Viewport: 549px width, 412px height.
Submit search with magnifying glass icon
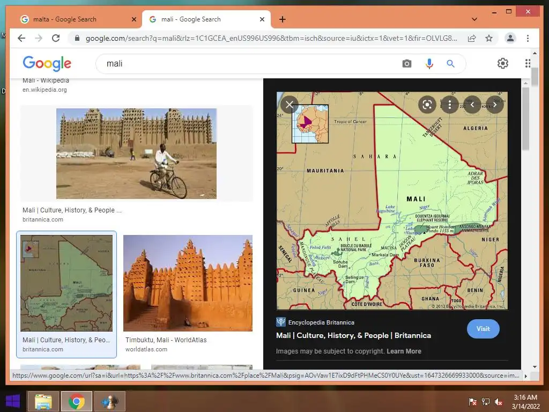coord(450,64)
